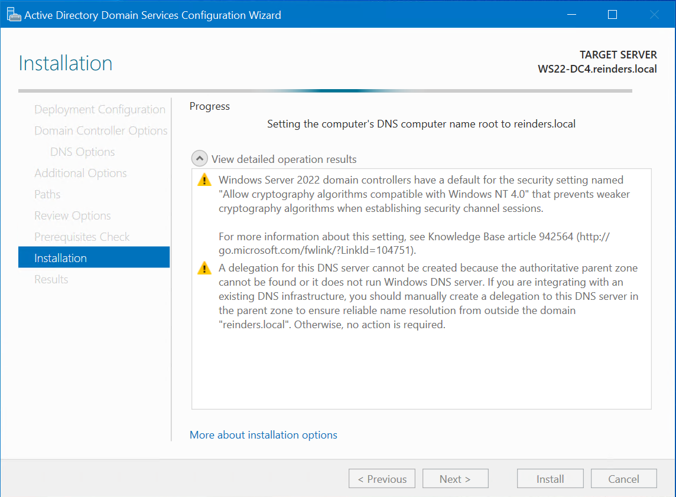
Task: Click "Prerequisites Check" in the sidebar
Action: (x=82, y=236)
